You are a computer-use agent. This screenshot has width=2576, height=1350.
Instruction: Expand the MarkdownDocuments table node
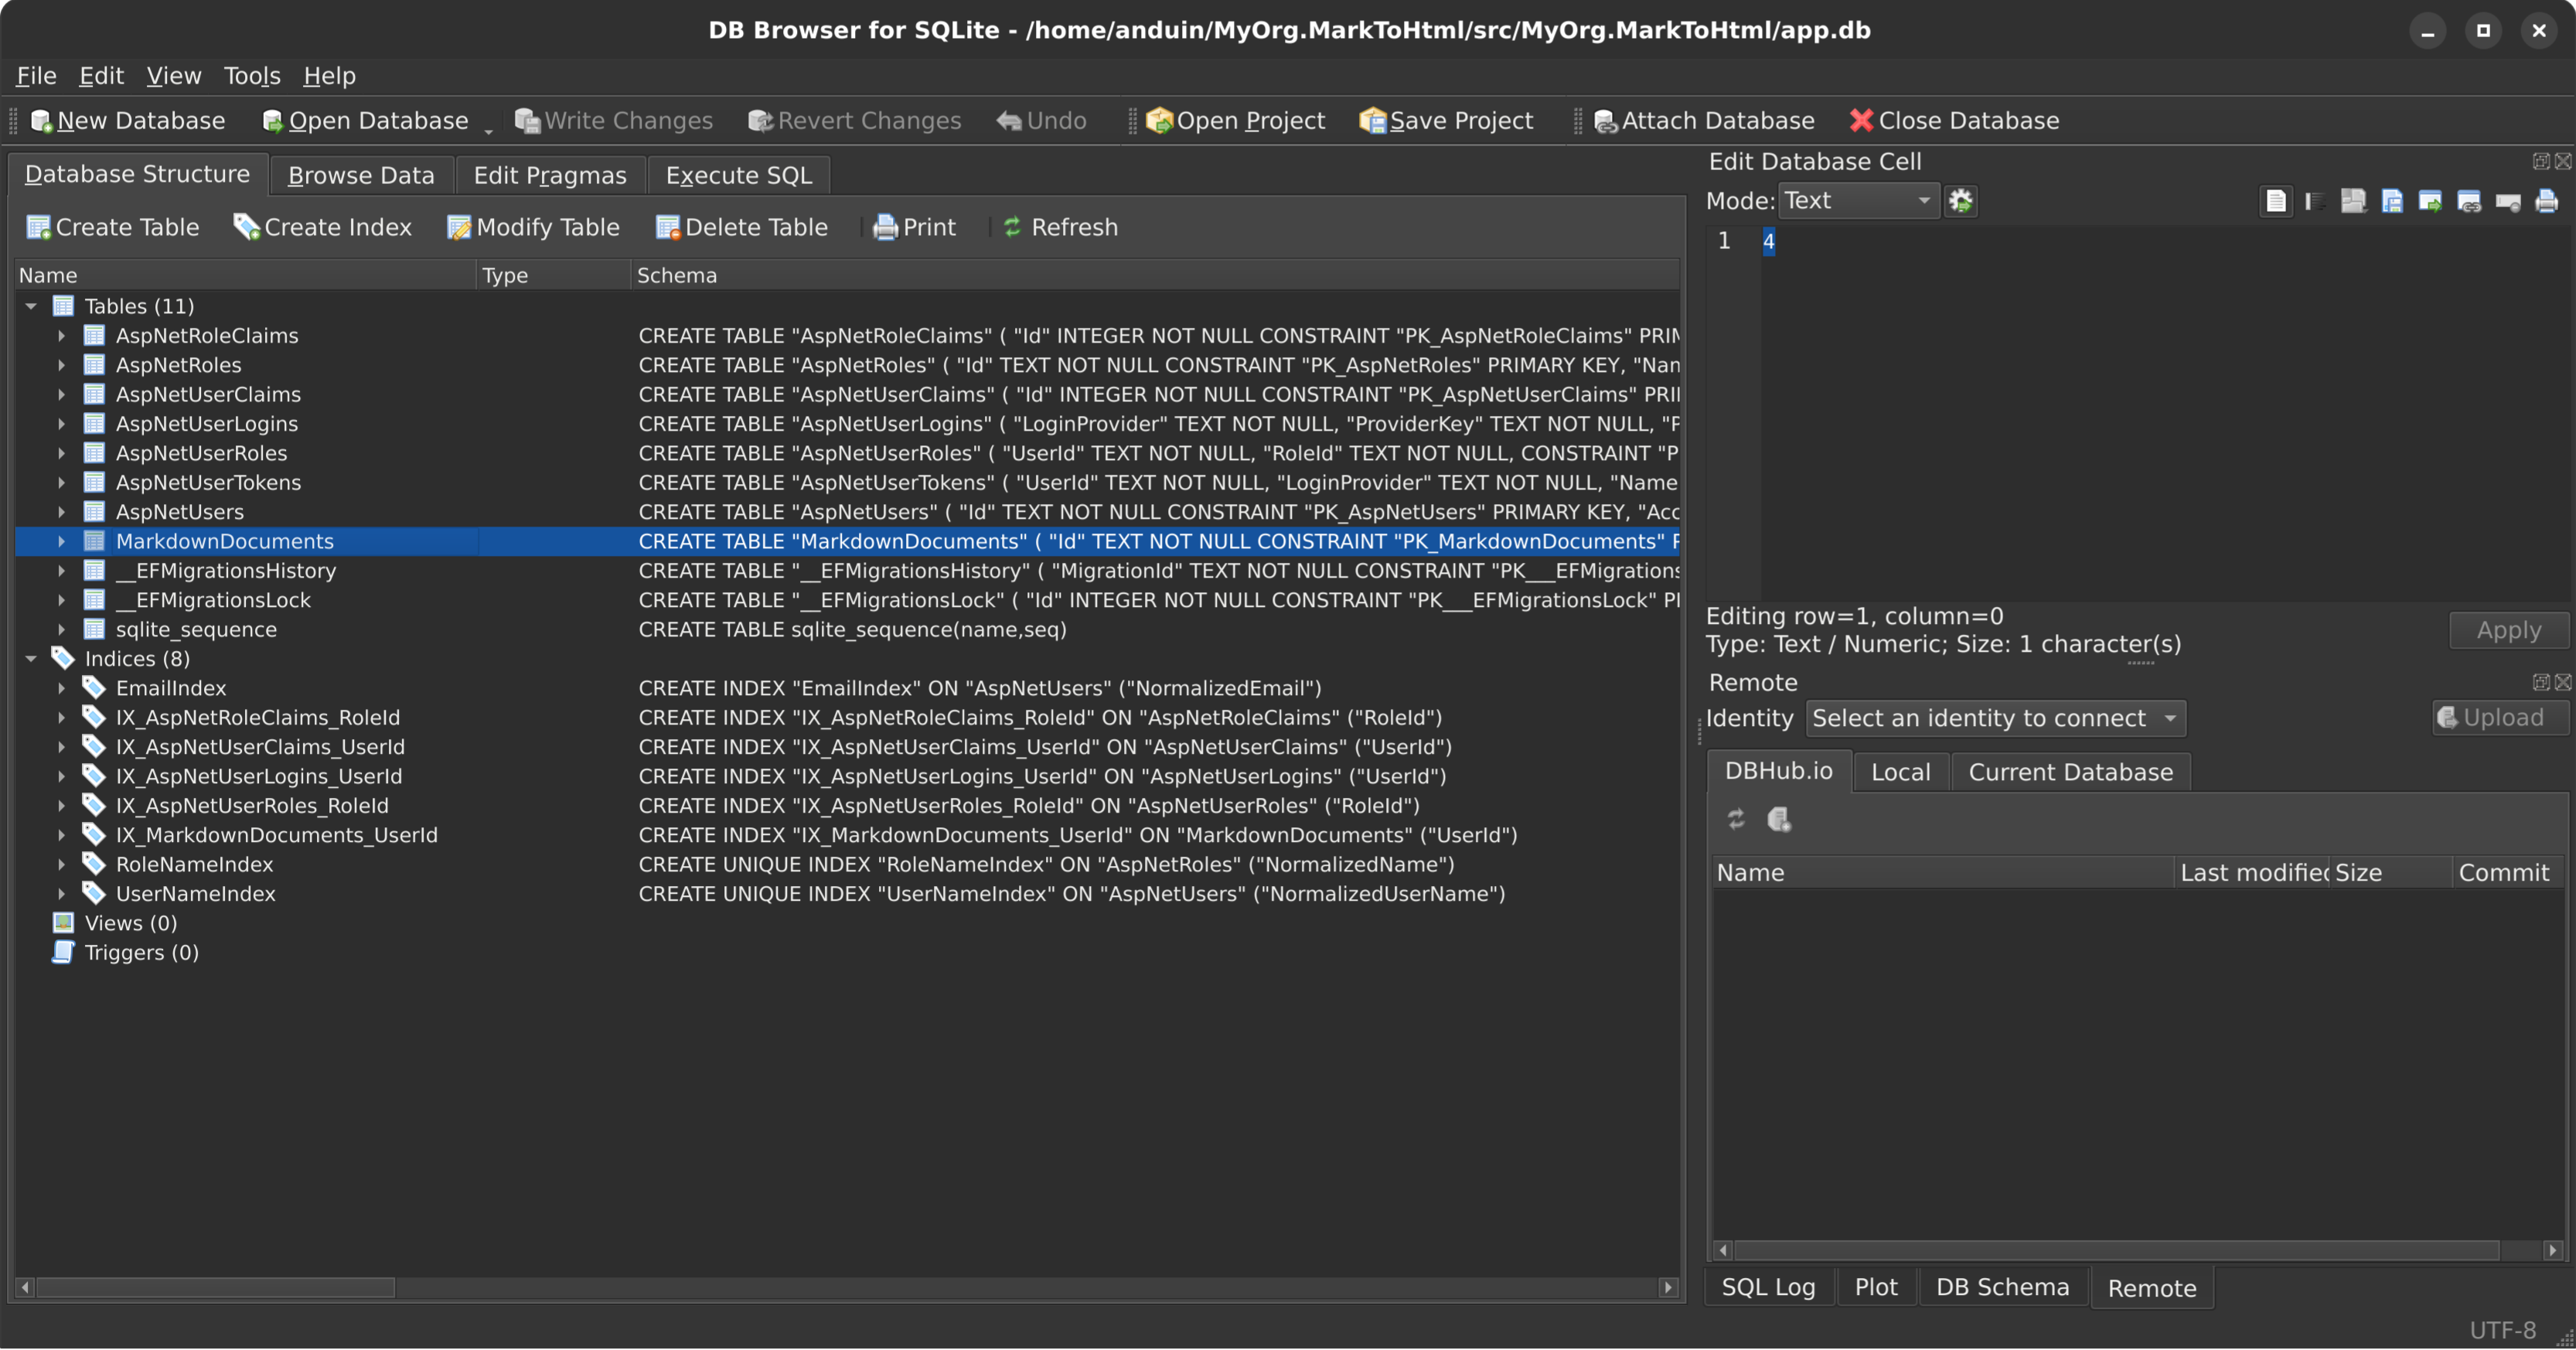(x=60, y=541)
